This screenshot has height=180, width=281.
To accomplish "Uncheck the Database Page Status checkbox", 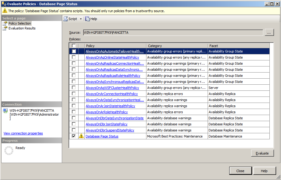I will click(74, 136).
